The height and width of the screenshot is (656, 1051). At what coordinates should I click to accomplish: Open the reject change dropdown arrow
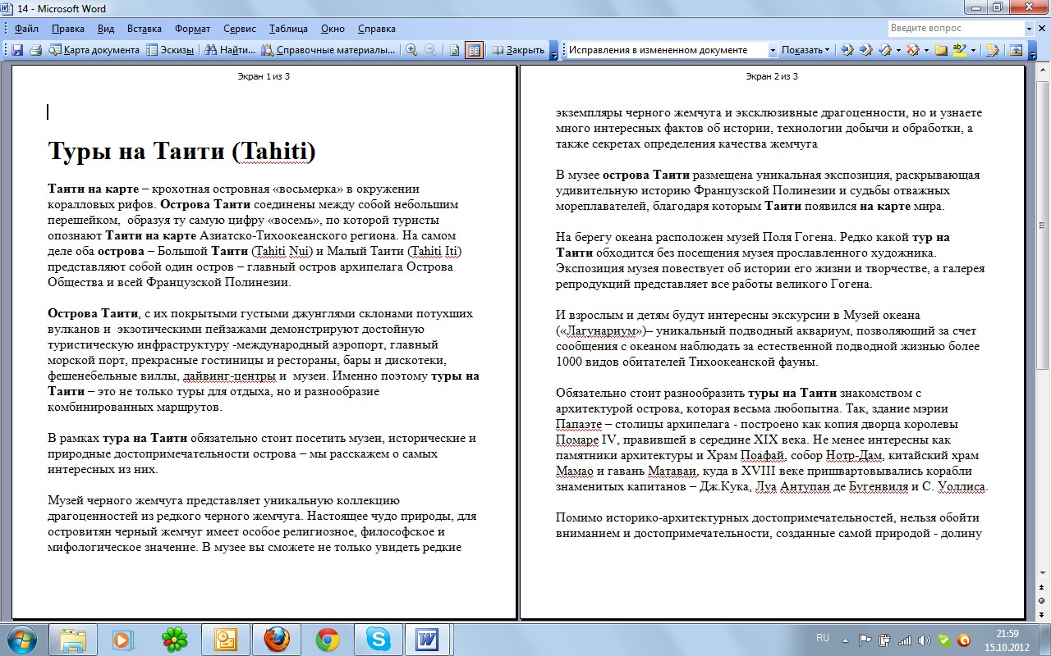(x=926, y=50)
